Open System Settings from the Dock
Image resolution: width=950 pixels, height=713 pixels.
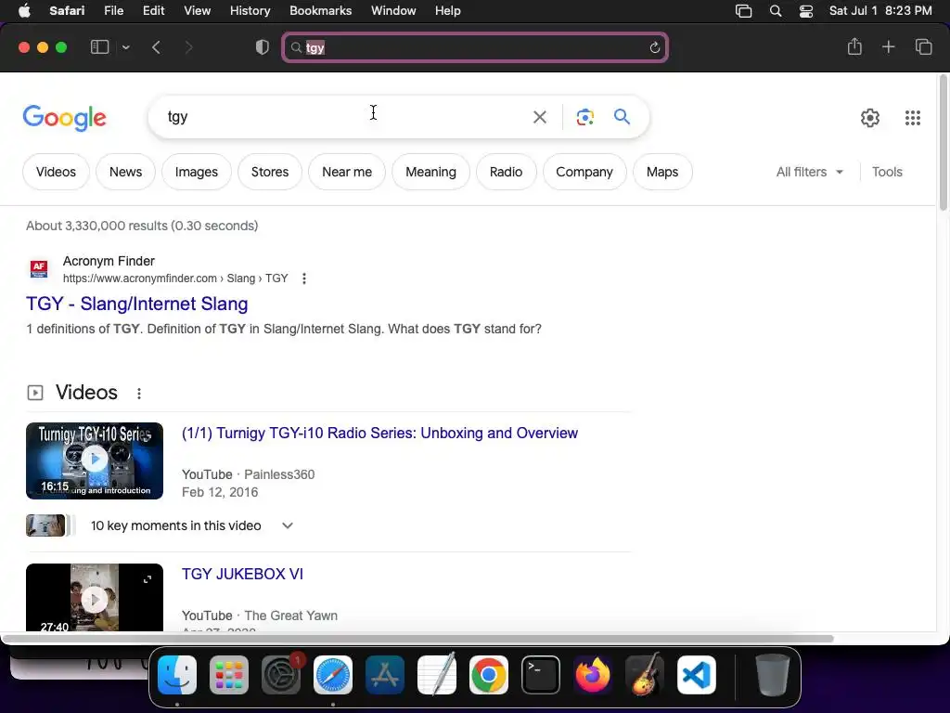pos(281,675)
